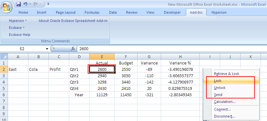Save the workbook via the floppy disk icon
The image size is (267, 121).
pos(18,4)
